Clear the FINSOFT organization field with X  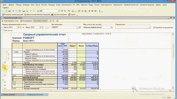coord(80,27)
